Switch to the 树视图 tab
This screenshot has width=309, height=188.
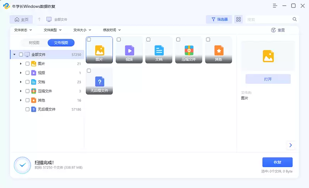coord(34,43)
